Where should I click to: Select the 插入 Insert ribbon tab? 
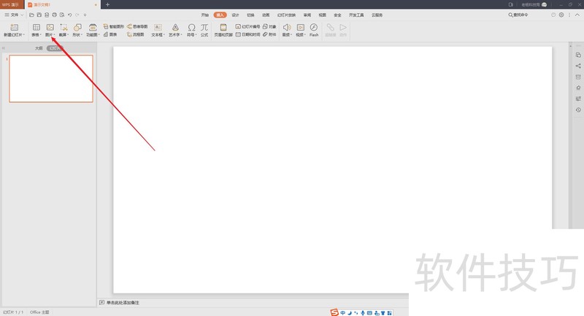tap(220, 15)
